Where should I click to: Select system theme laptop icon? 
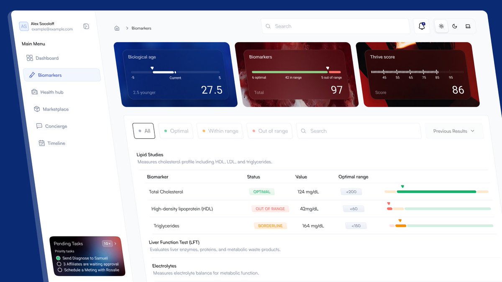[468, 26]
